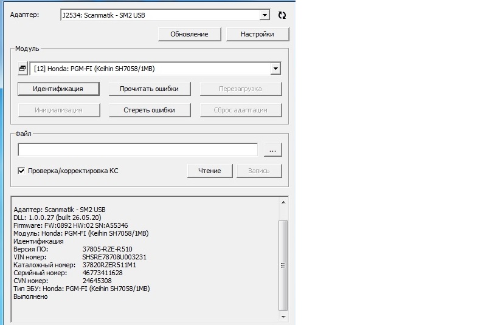The image size is (498, 325).
Task: Open Настройки settings
Action: [x=257, y=35]
